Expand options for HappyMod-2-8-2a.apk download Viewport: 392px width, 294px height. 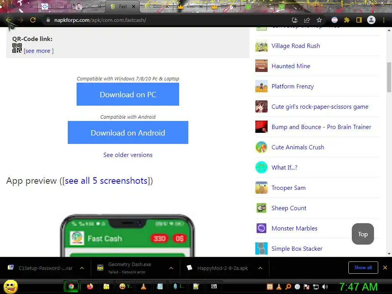[x=260, y=268]
